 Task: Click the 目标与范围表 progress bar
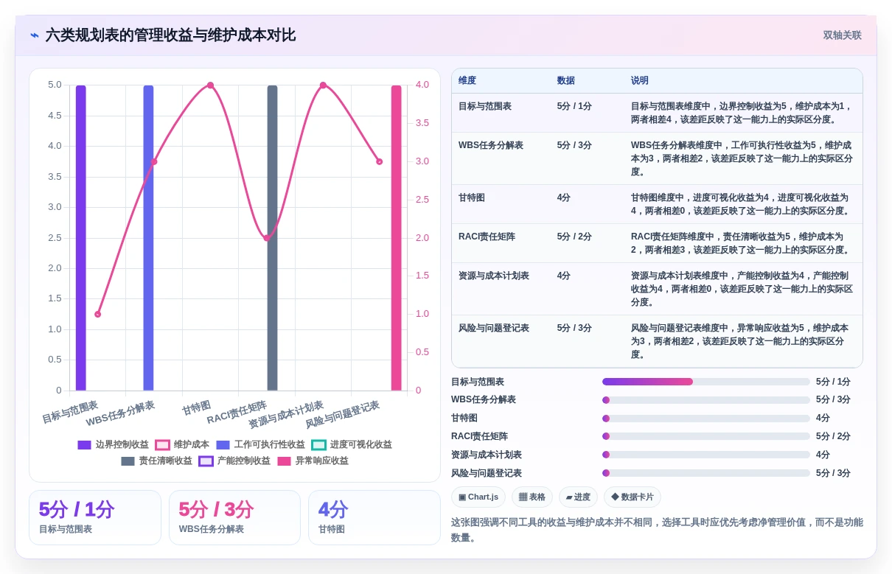(706, 382)
